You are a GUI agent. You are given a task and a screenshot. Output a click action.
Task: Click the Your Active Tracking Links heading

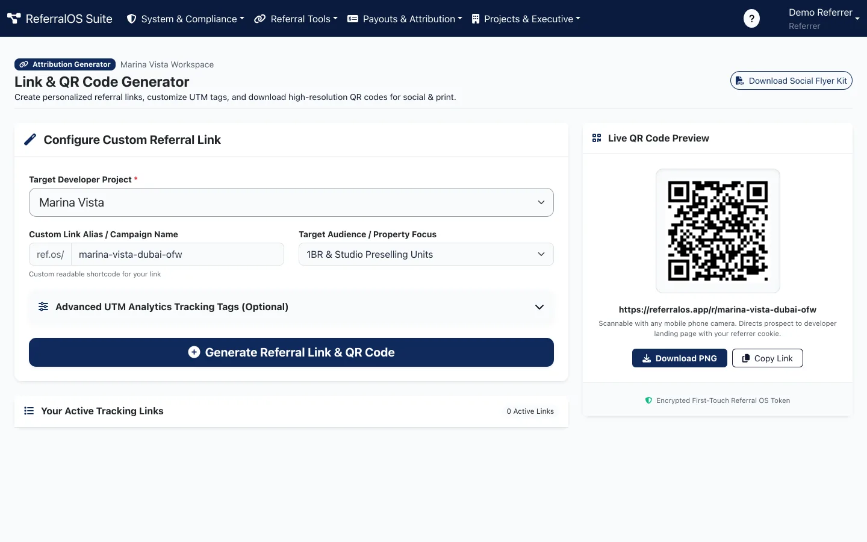click(102, 411)
